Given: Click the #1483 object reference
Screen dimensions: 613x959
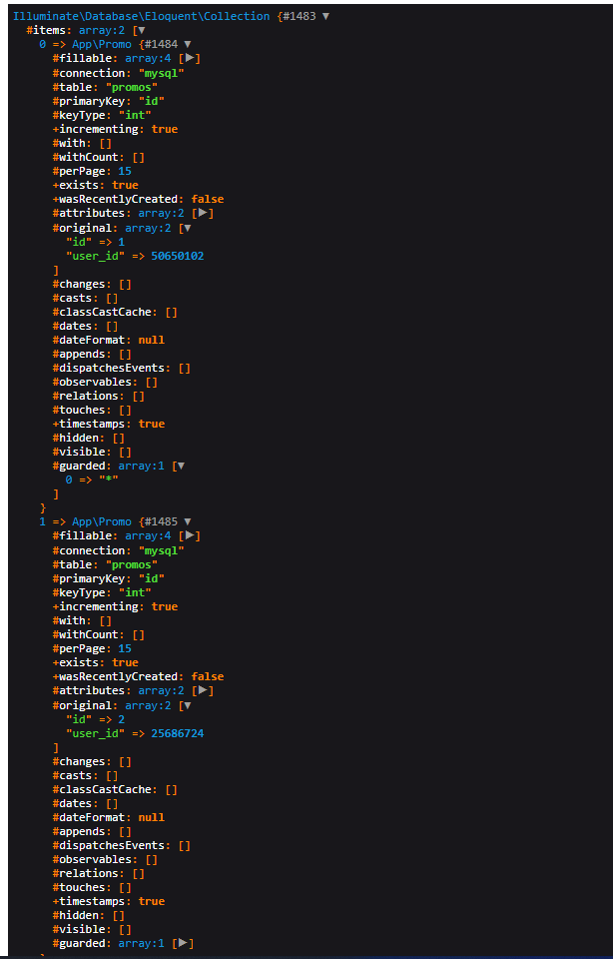Looking at the screenshot, I should pyautogui.click(x=300, y=17).
